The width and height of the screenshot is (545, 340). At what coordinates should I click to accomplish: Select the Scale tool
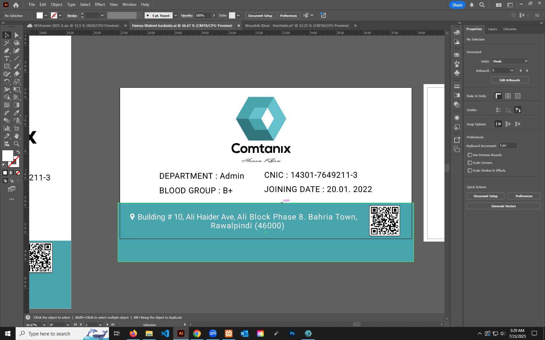coord(17,82)
